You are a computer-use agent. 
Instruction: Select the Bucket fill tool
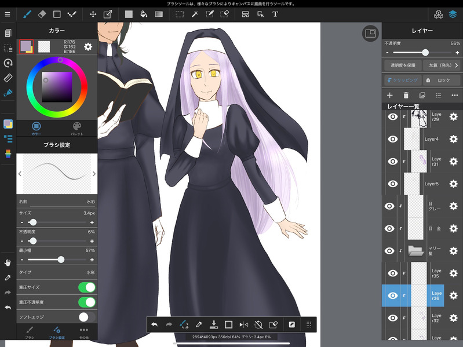pyautogui.click(x=144, y=14)
